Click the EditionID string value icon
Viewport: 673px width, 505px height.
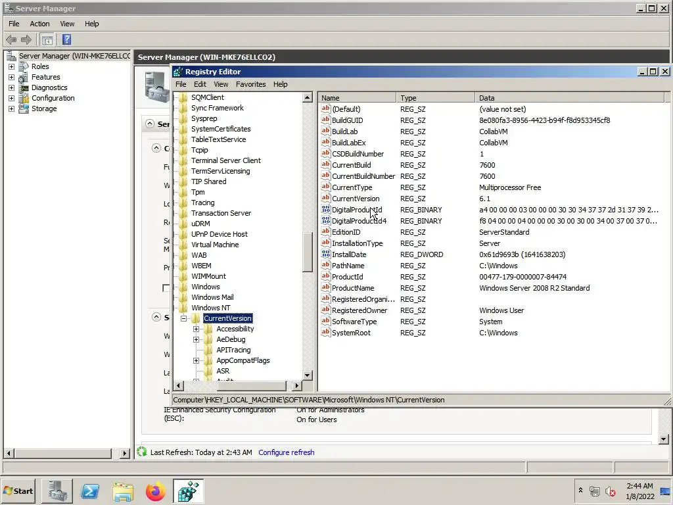[x=326, y=232]
